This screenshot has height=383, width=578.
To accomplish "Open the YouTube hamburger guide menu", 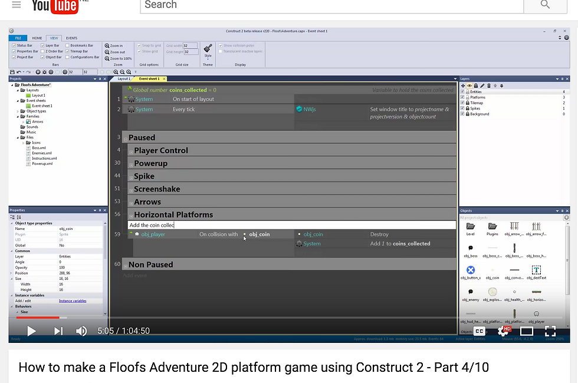I will click(17, 5).
